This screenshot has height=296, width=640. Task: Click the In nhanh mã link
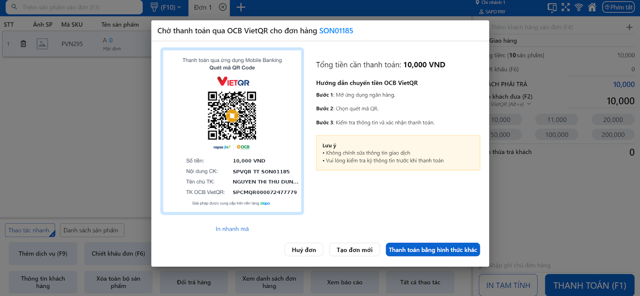(232, 229)
